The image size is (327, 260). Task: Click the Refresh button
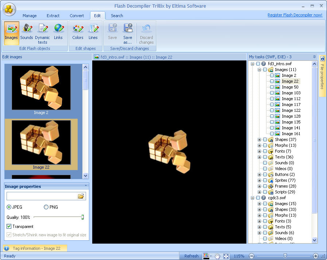pos(191,256)
